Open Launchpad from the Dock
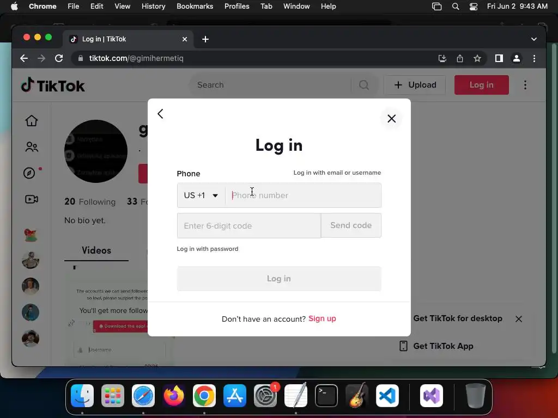This screenshot has width=558, height=418. [113, 396]
